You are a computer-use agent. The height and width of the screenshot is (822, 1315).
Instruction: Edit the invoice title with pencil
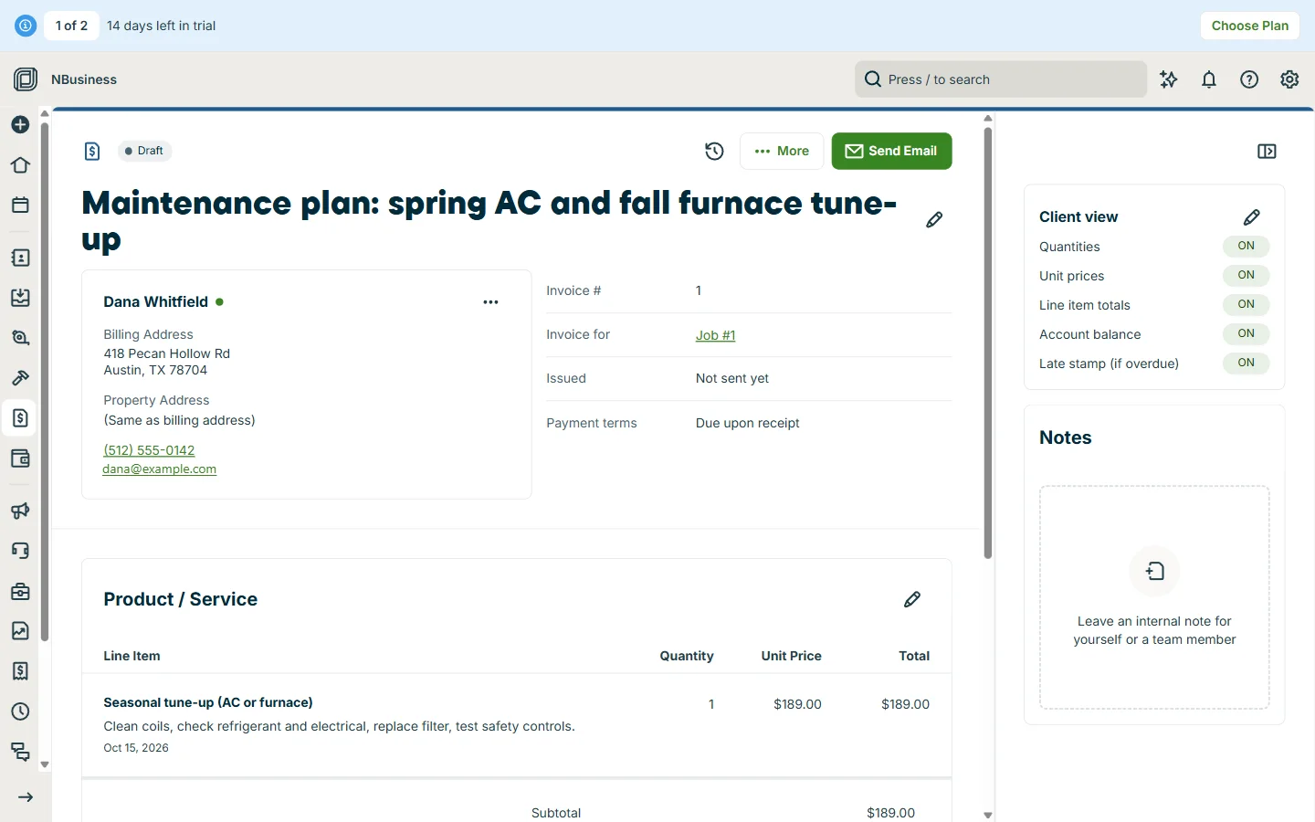point(934,220)
